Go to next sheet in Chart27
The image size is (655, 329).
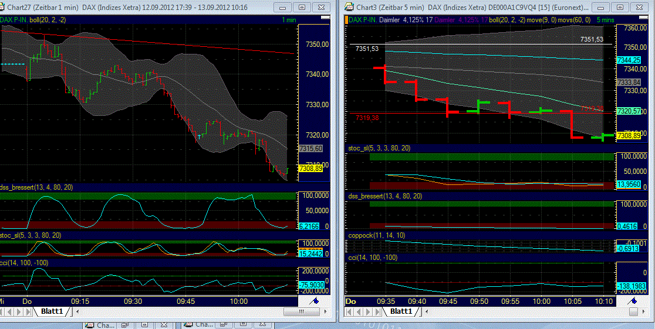coord(19,311)
